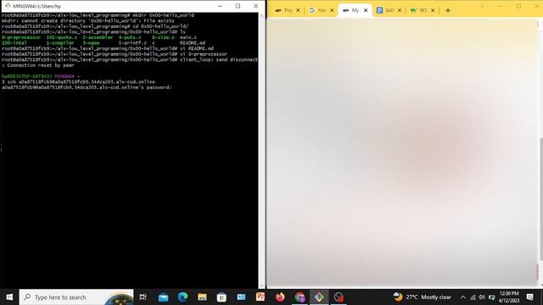Open PowerPoint from the taskbar

(x=260, y=297)
